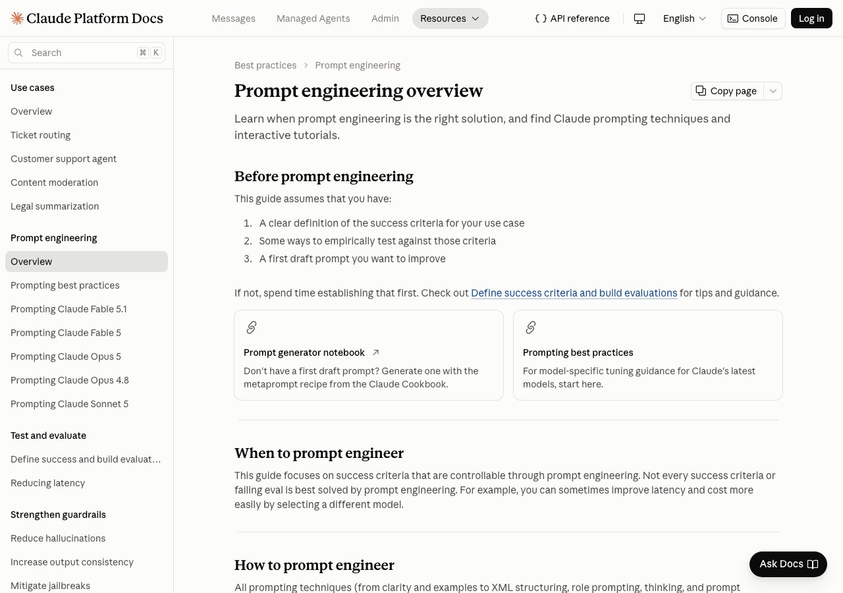843x593 pixels.
Task: Select Content moderation in sidebar
Action: pos(86,183)
